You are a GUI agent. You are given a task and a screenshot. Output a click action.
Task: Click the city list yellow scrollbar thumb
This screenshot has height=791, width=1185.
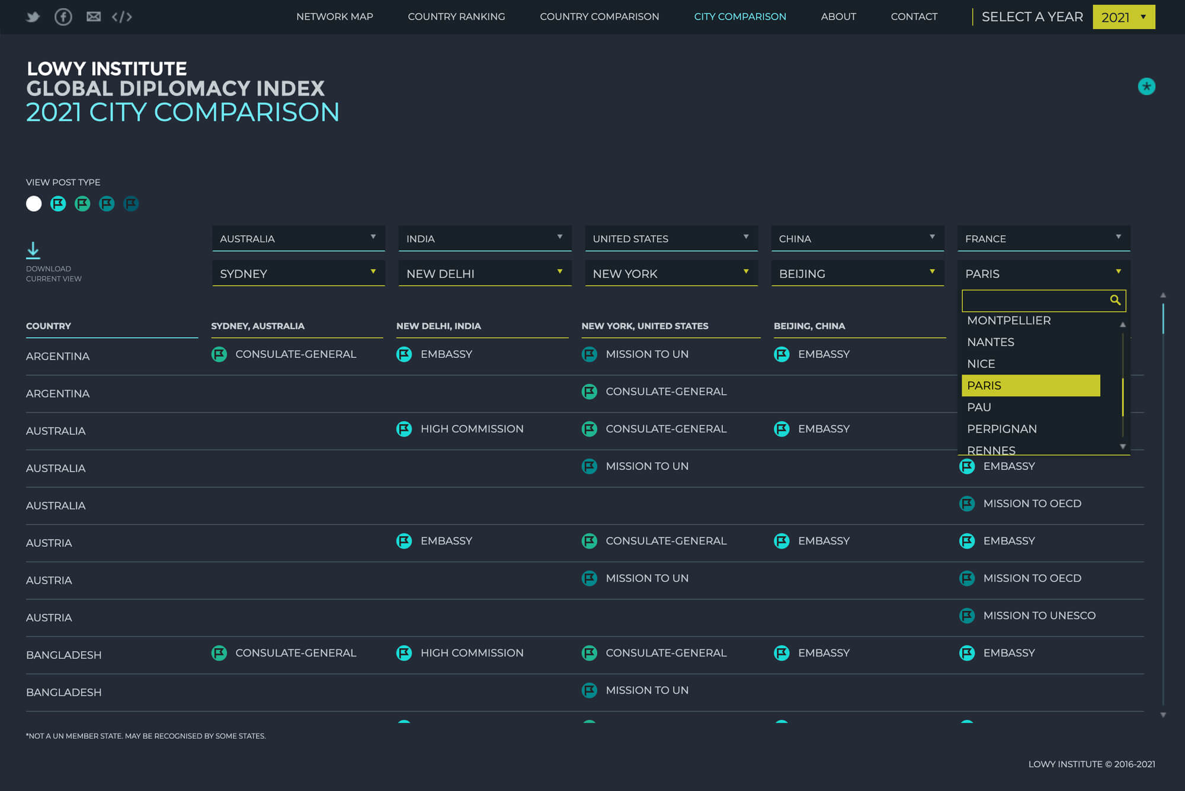tap(1123, 397)
